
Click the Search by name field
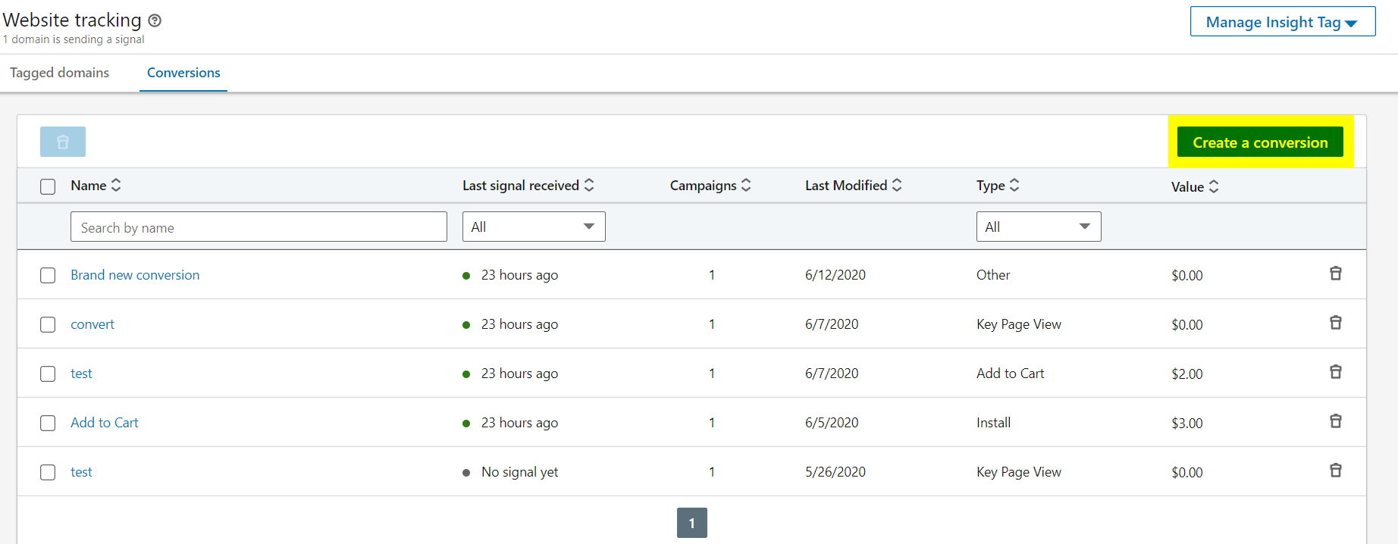tap(259, 227)
